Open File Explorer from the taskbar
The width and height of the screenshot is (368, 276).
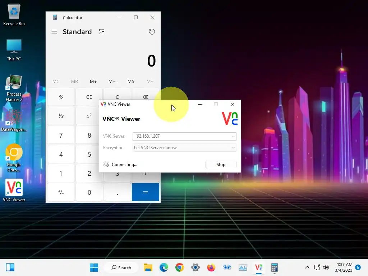click(148, 267)
